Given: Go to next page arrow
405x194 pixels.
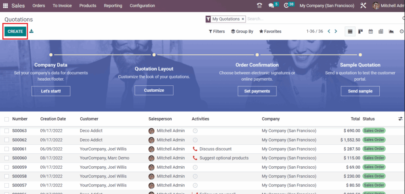Looking at the screenshot, I should click(x=336, y=32).
